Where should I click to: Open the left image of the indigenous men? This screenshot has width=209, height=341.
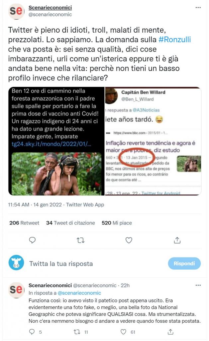56,141
